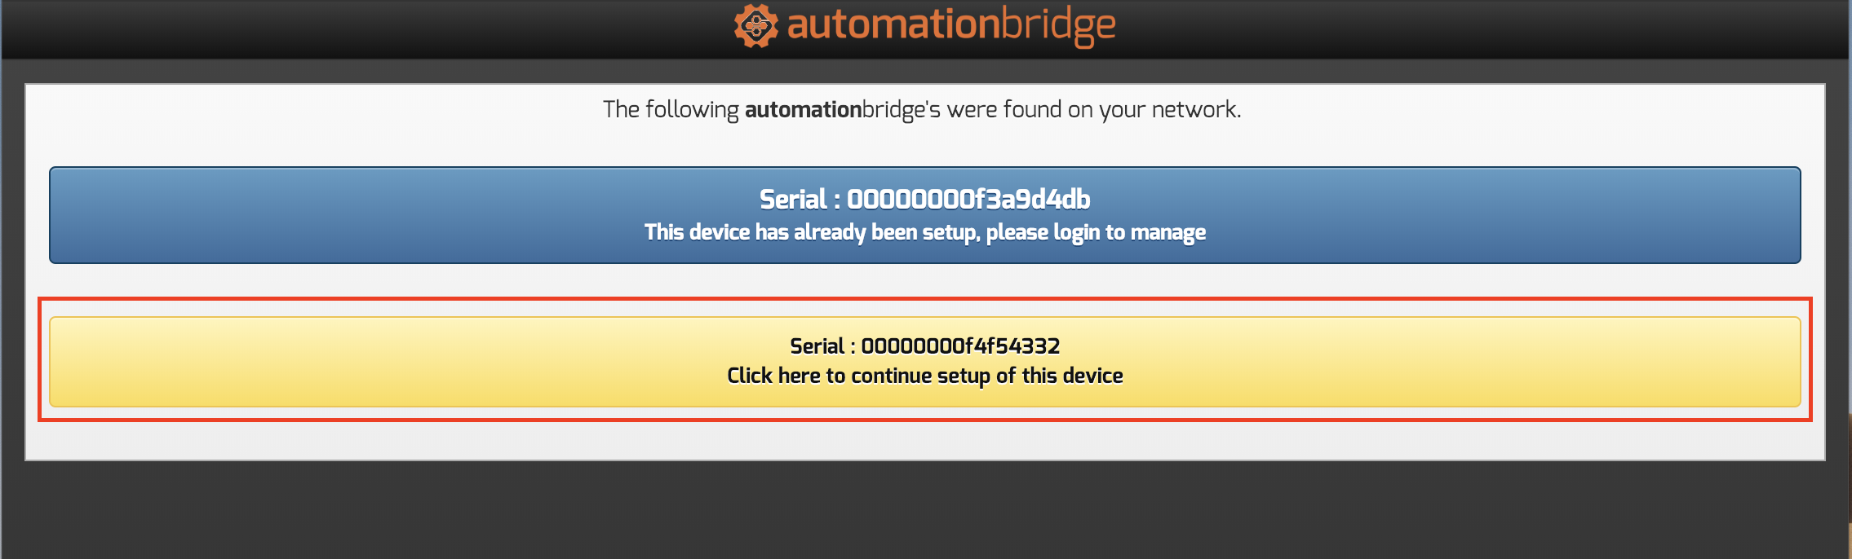This screenshot has height=559, width=1852.
Task: Click serial 00000000f4f54332 text
Action: [960, 346]
